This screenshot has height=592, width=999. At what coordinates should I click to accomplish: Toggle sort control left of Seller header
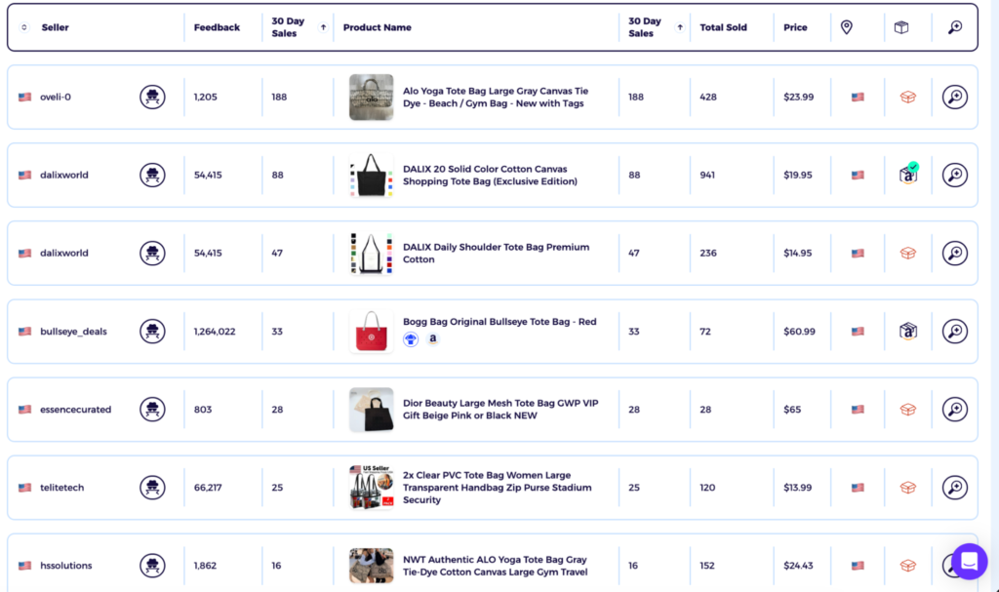[24, 27]
